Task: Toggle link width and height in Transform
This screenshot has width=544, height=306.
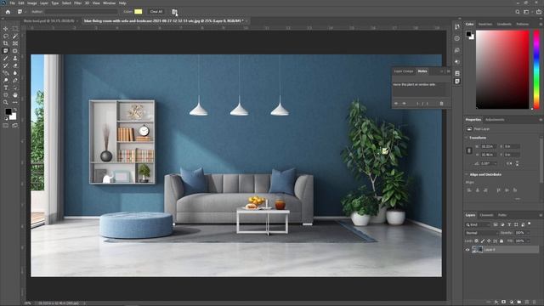Action: coord(469,150)
